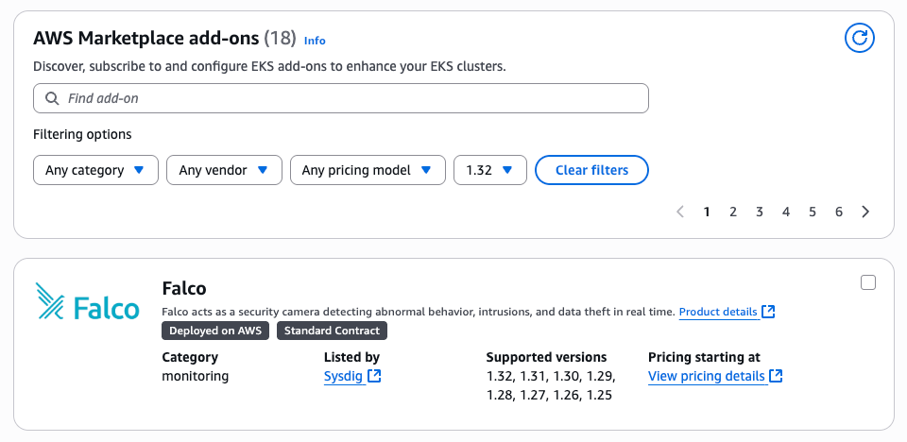Open the Any category dropdown
Image resolution: width=907 pixels, height=442 pixels.
(95, 170)
